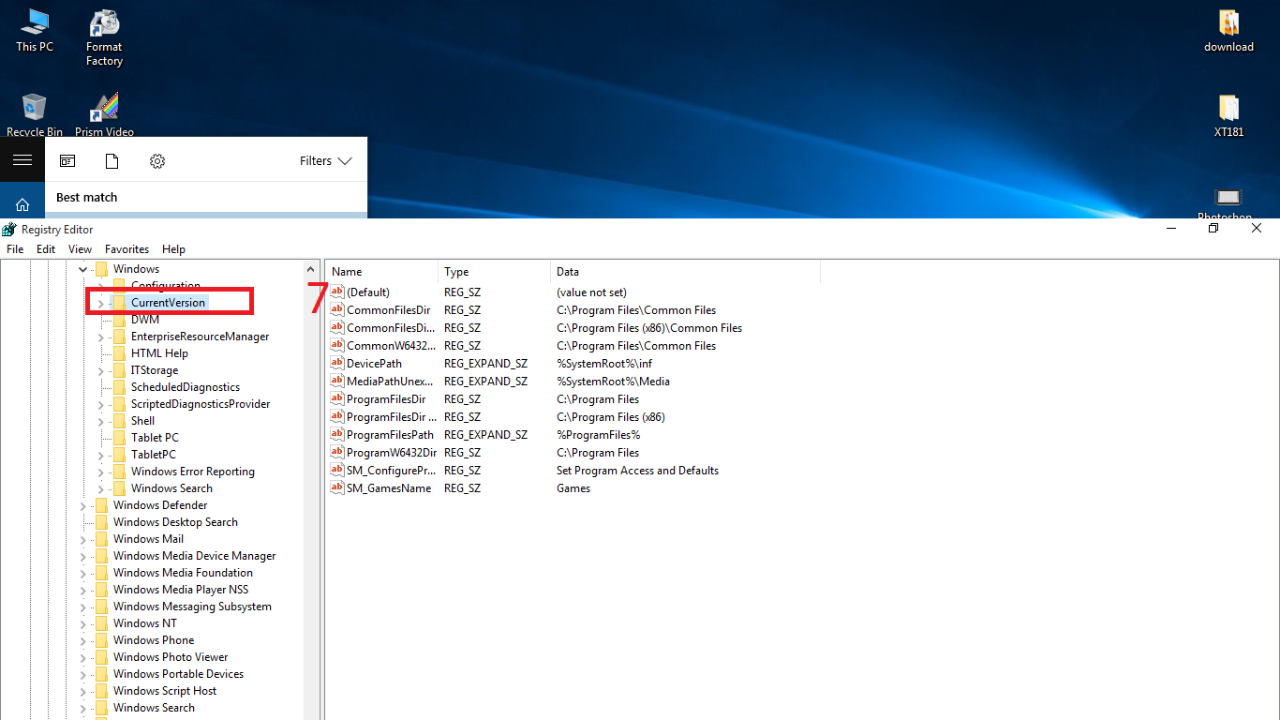Expand the EnterpriseResourceManager key
1280x720 pixels.
click(x=101, y=337)
